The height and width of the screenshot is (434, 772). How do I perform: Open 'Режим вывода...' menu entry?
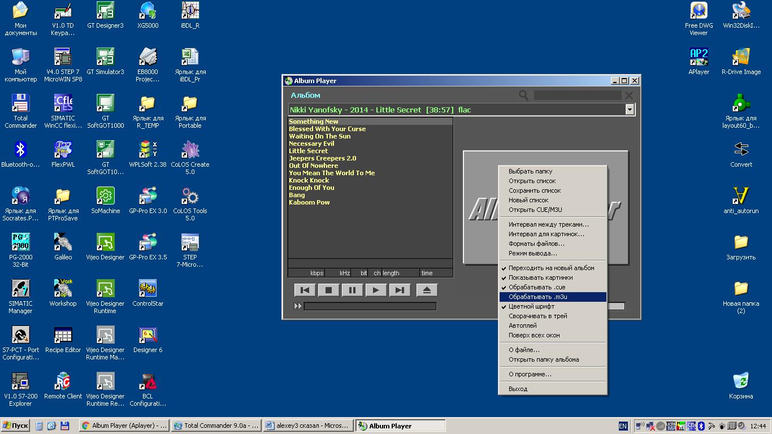(x=553, y=253)
